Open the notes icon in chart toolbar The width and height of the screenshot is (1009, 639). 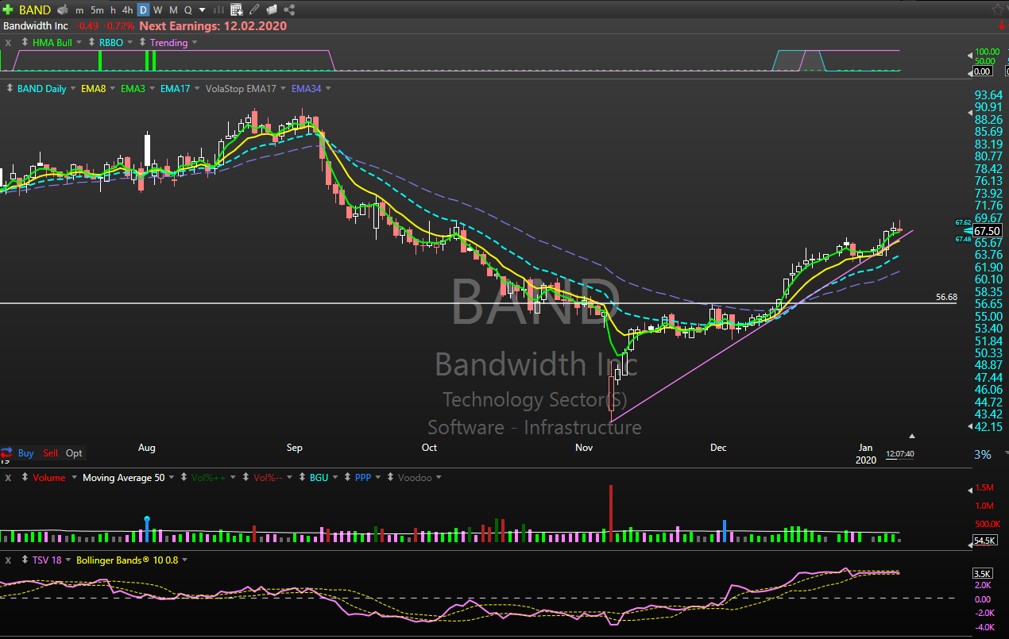click(x=272, y=10)
